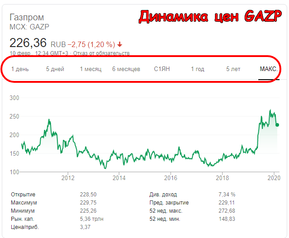Click the '2020' x-axis label
The image size is (289, 238).
click(274, 178)
